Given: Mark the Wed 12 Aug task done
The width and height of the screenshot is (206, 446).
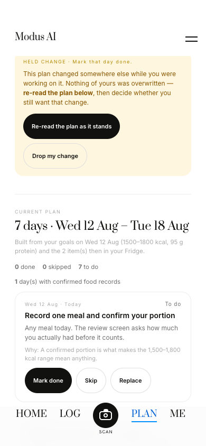Looking at the screenshot, I should click(x=48, y=380).
